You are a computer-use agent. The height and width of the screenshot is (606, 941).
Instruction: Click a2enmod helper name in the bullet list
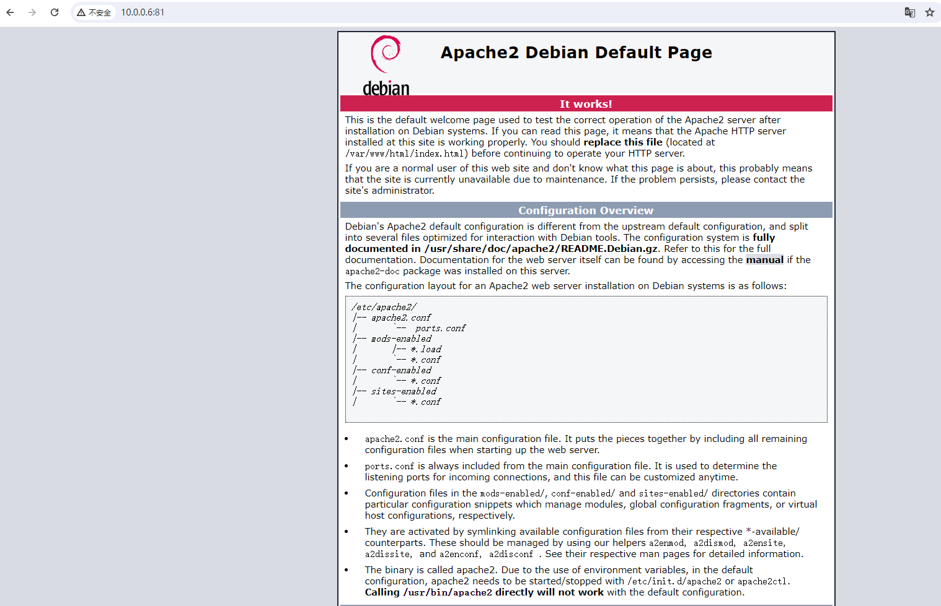tap(666, 543)
